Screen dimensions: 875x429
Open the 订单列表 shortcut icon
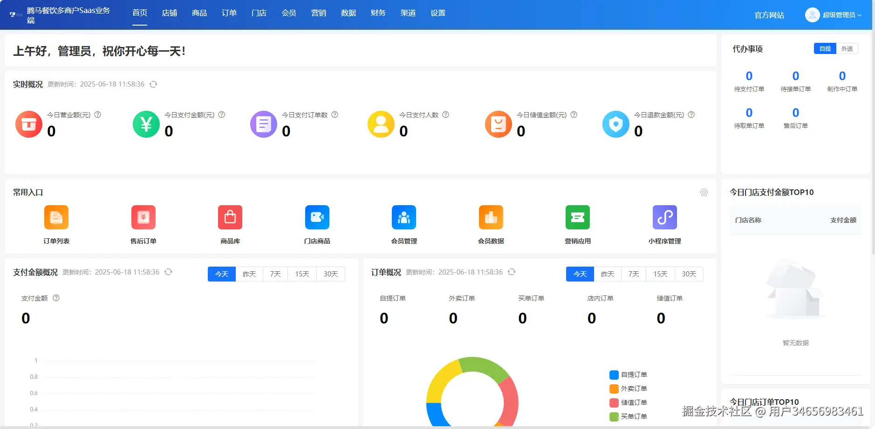tap(56, 217)
